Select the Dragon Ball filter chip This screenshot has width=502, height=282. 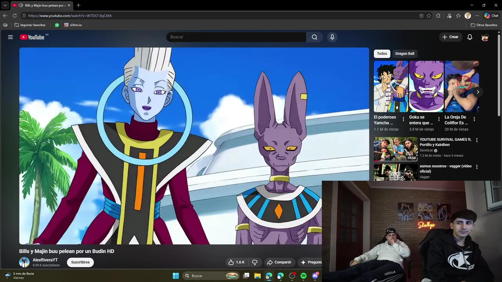click(405, 54)
